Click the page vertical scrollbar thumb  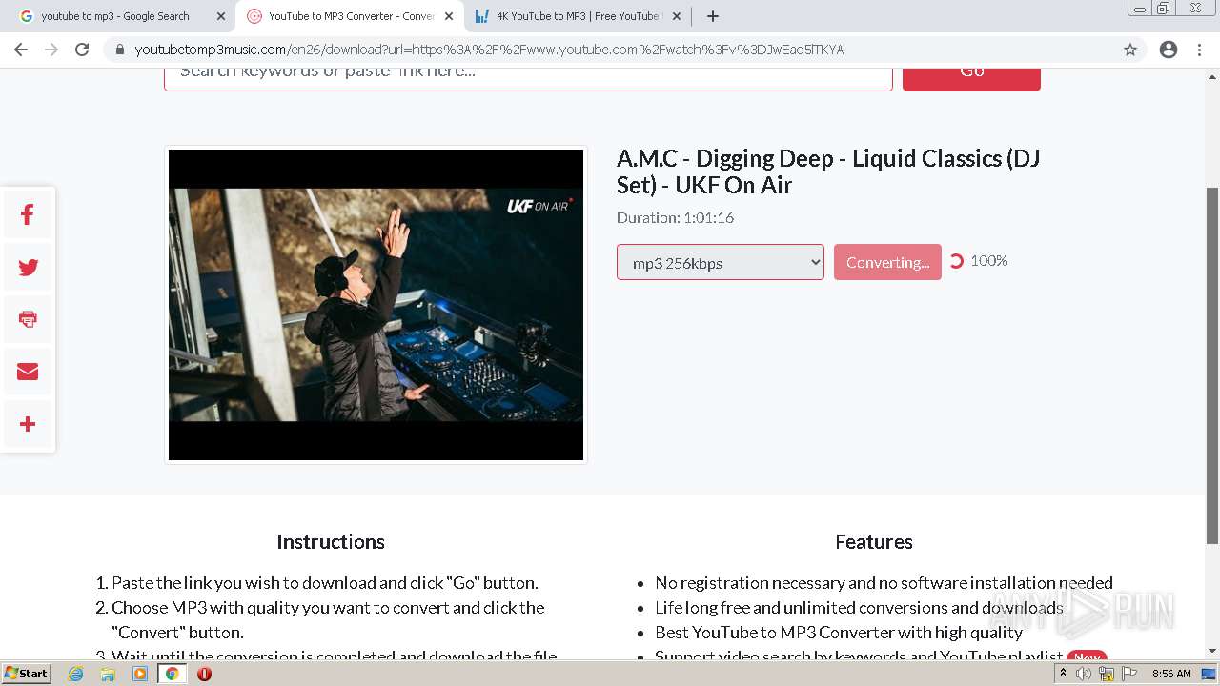(1212, 365)
